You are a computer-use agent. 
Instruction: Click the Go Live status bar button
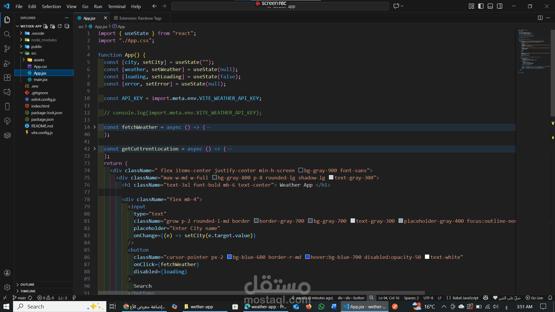click(534, 298)
